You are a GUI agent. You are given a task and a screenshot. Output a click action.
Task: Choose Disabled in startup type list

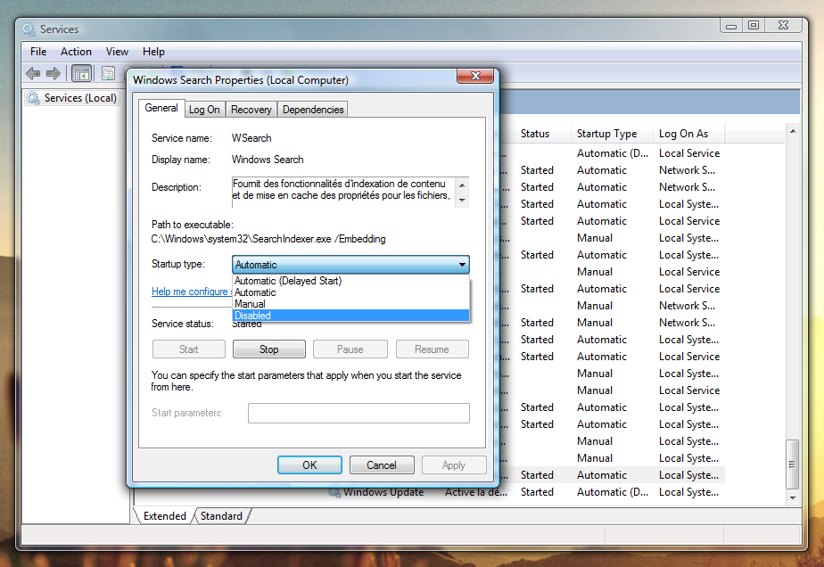point(350,316)
